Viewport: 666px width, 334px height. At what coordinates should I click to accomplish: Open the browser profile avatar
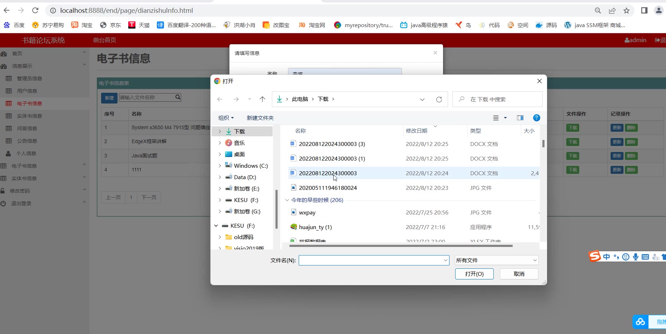pyautogui.click(x=658, y=10)
